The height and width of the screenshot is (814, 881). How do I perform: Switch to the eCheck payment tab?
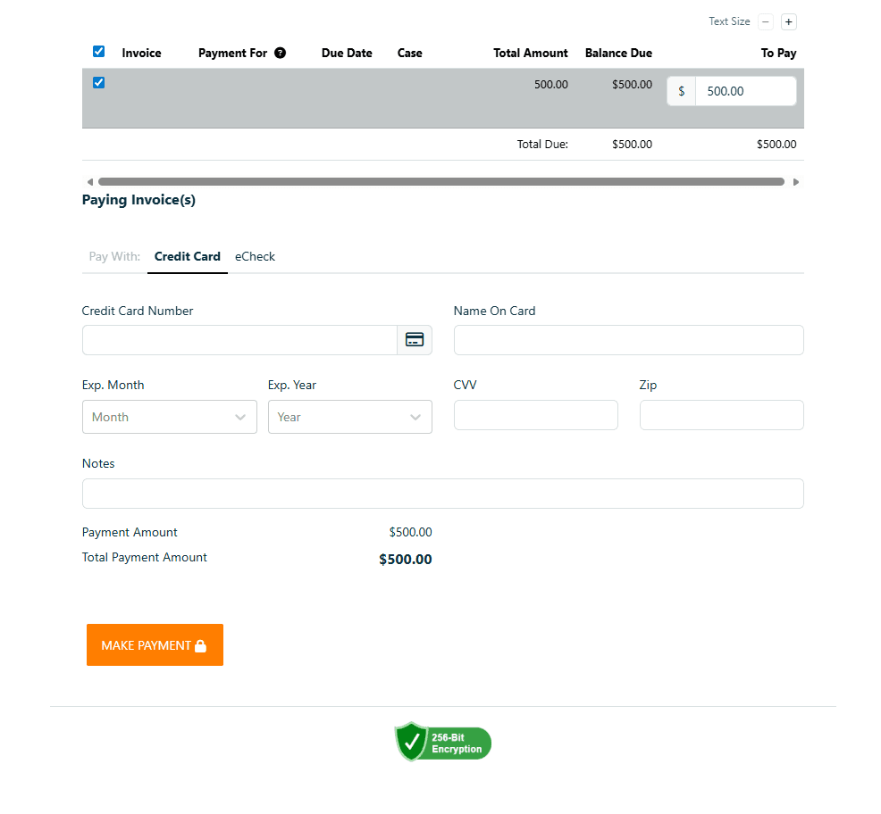[255, 256]
